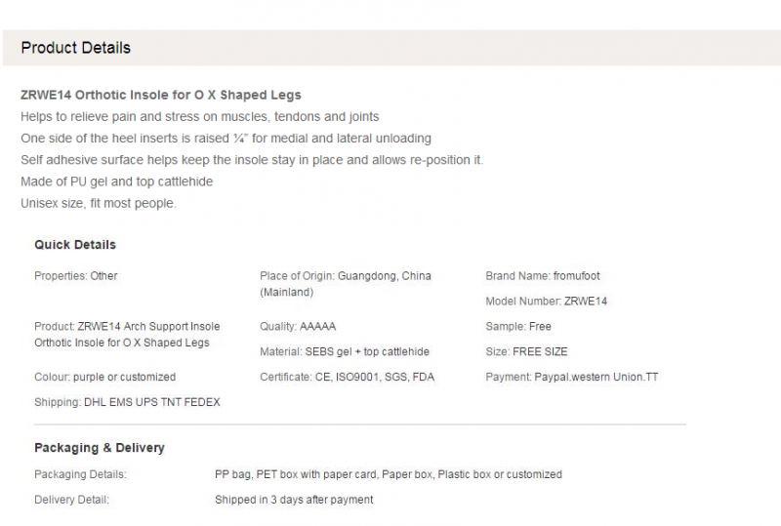
Task: Click the Size FREE SIZE entry
Action: 526,351
